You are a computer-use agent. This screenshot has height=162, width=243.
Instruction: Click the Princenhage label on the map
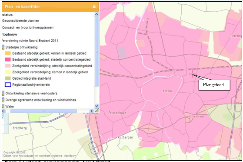[x=117, y=113]
